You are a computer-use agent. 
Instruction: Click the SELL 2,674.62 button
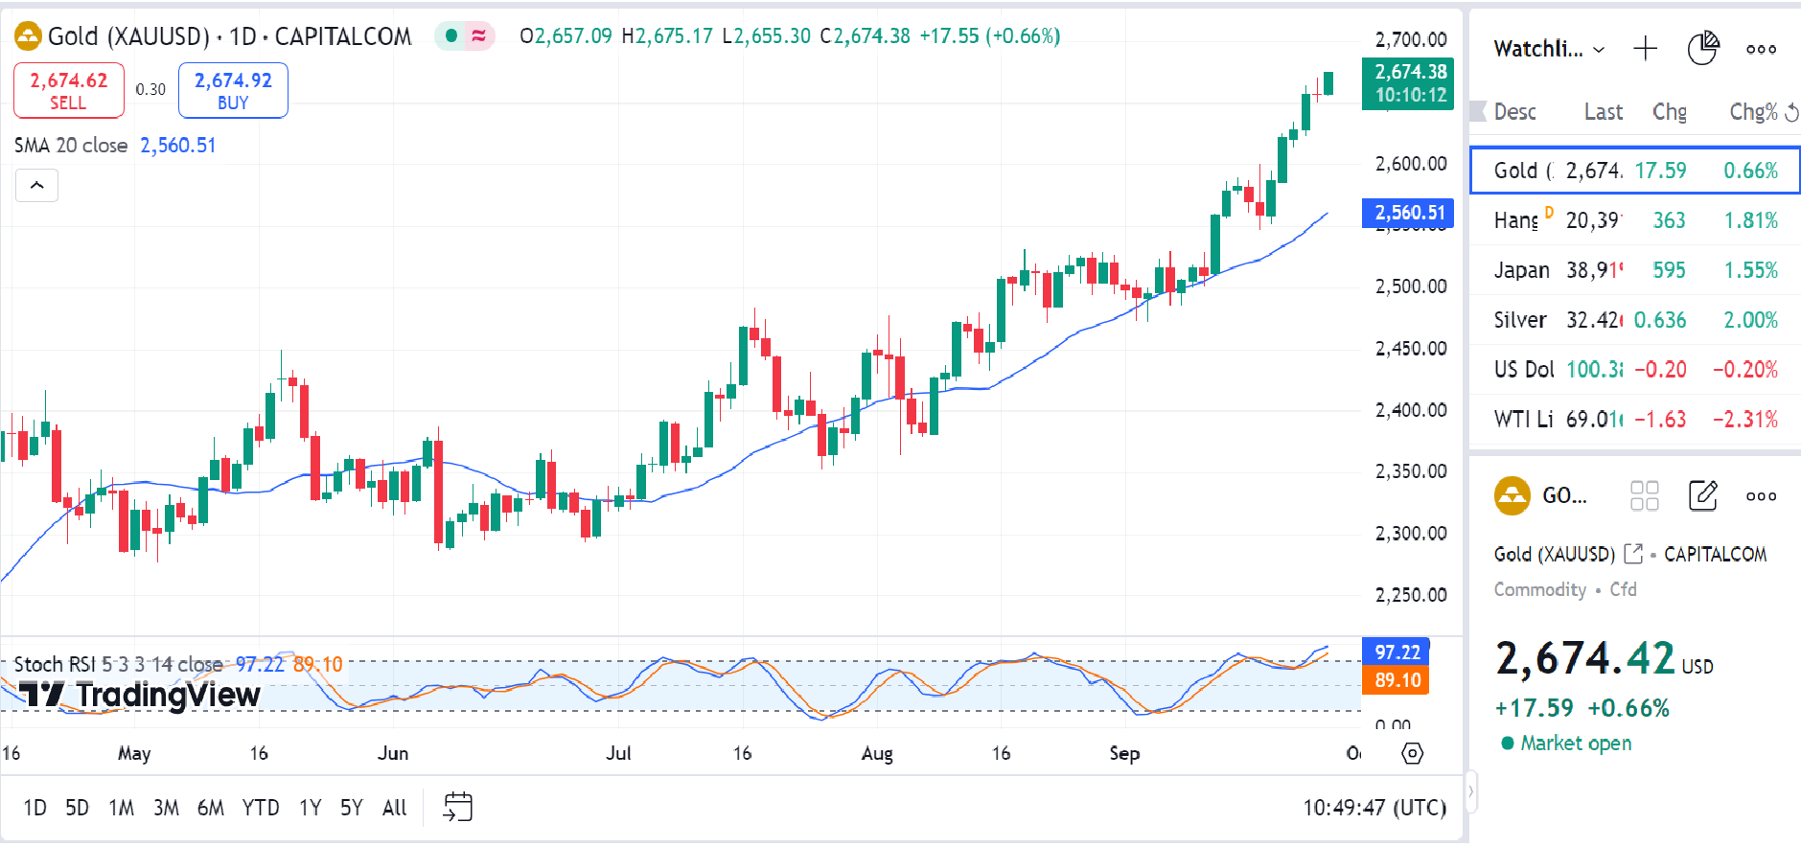68,90
